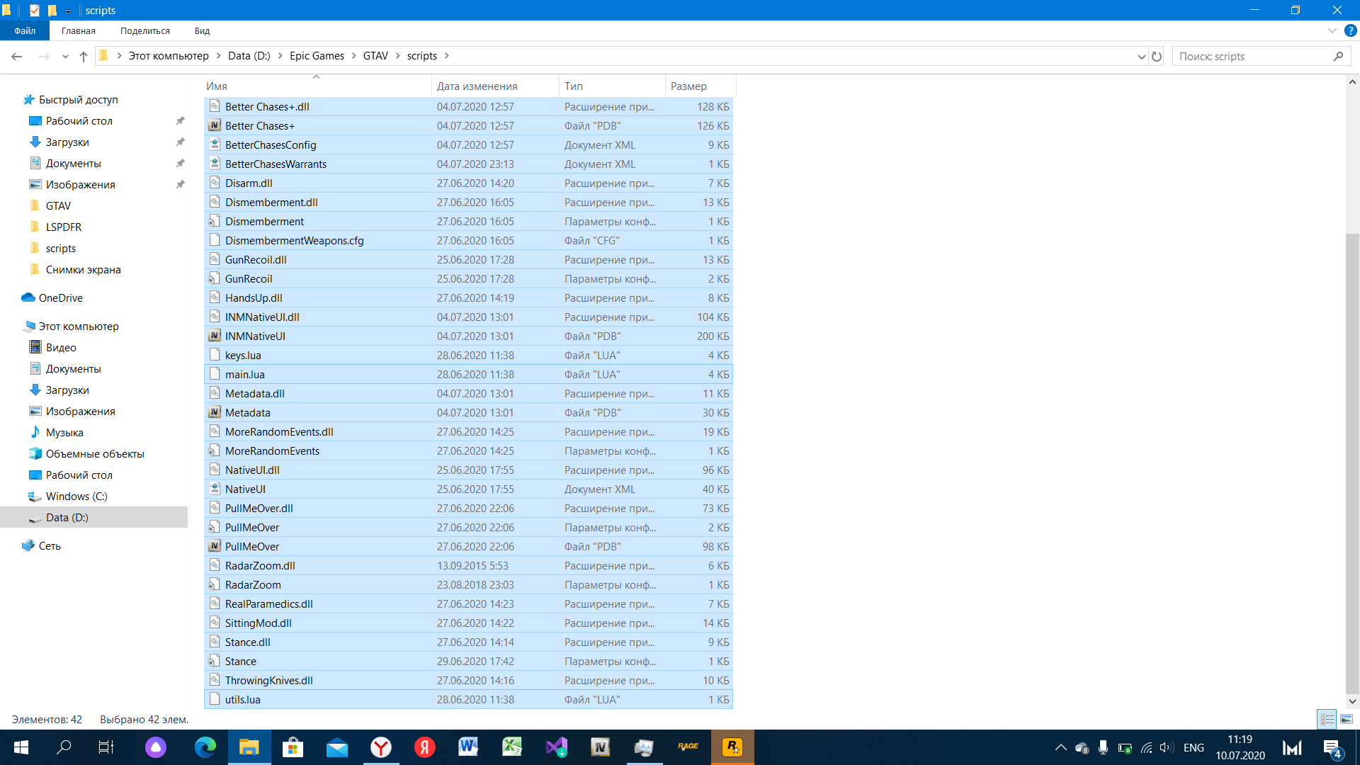This screenshot has height=765, width=1360.
Task: Click the Refresh button in address bar
Action: (1157, 56)
